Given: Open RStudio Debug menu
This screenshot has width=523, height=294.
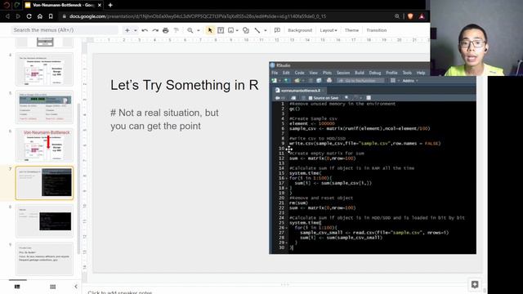Looking at the screenshot, I should pyautogui.click(x=375, y=73).
